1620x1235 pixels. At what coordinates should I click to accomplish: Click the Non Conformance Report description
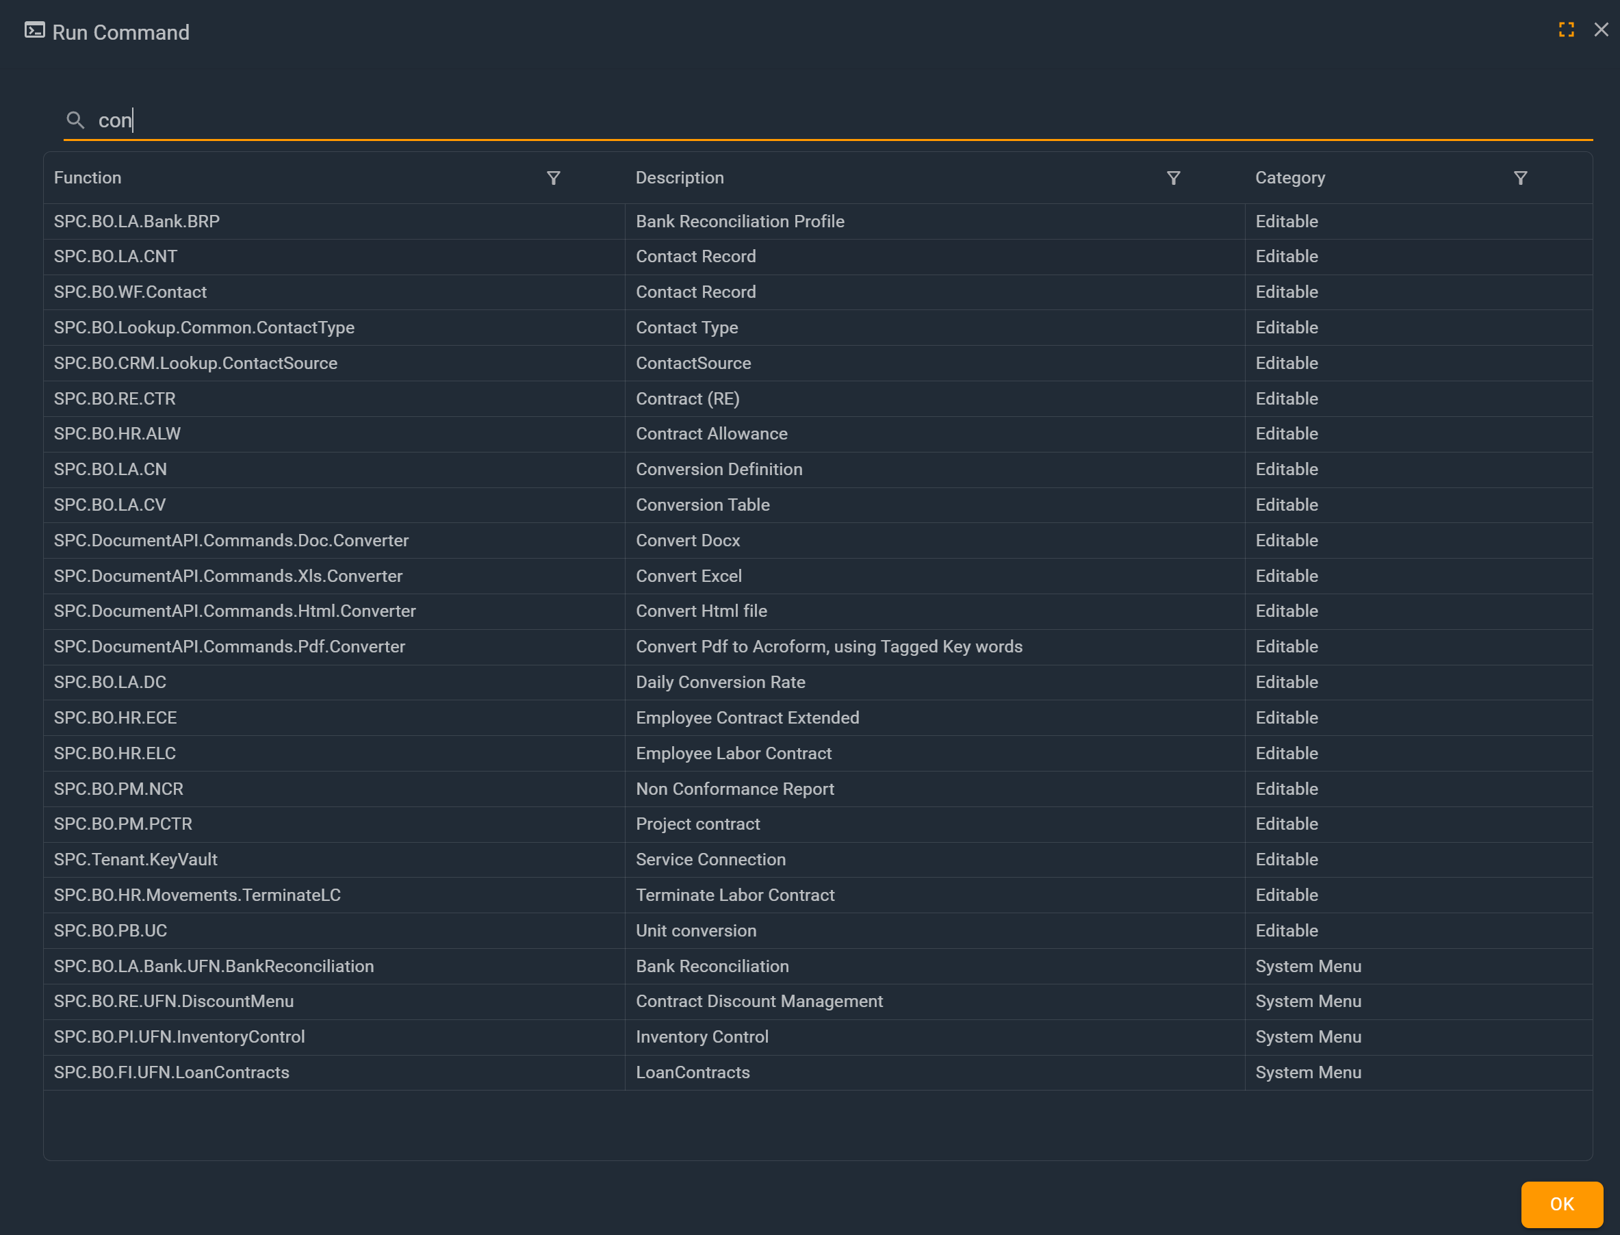tap(735, 789)
